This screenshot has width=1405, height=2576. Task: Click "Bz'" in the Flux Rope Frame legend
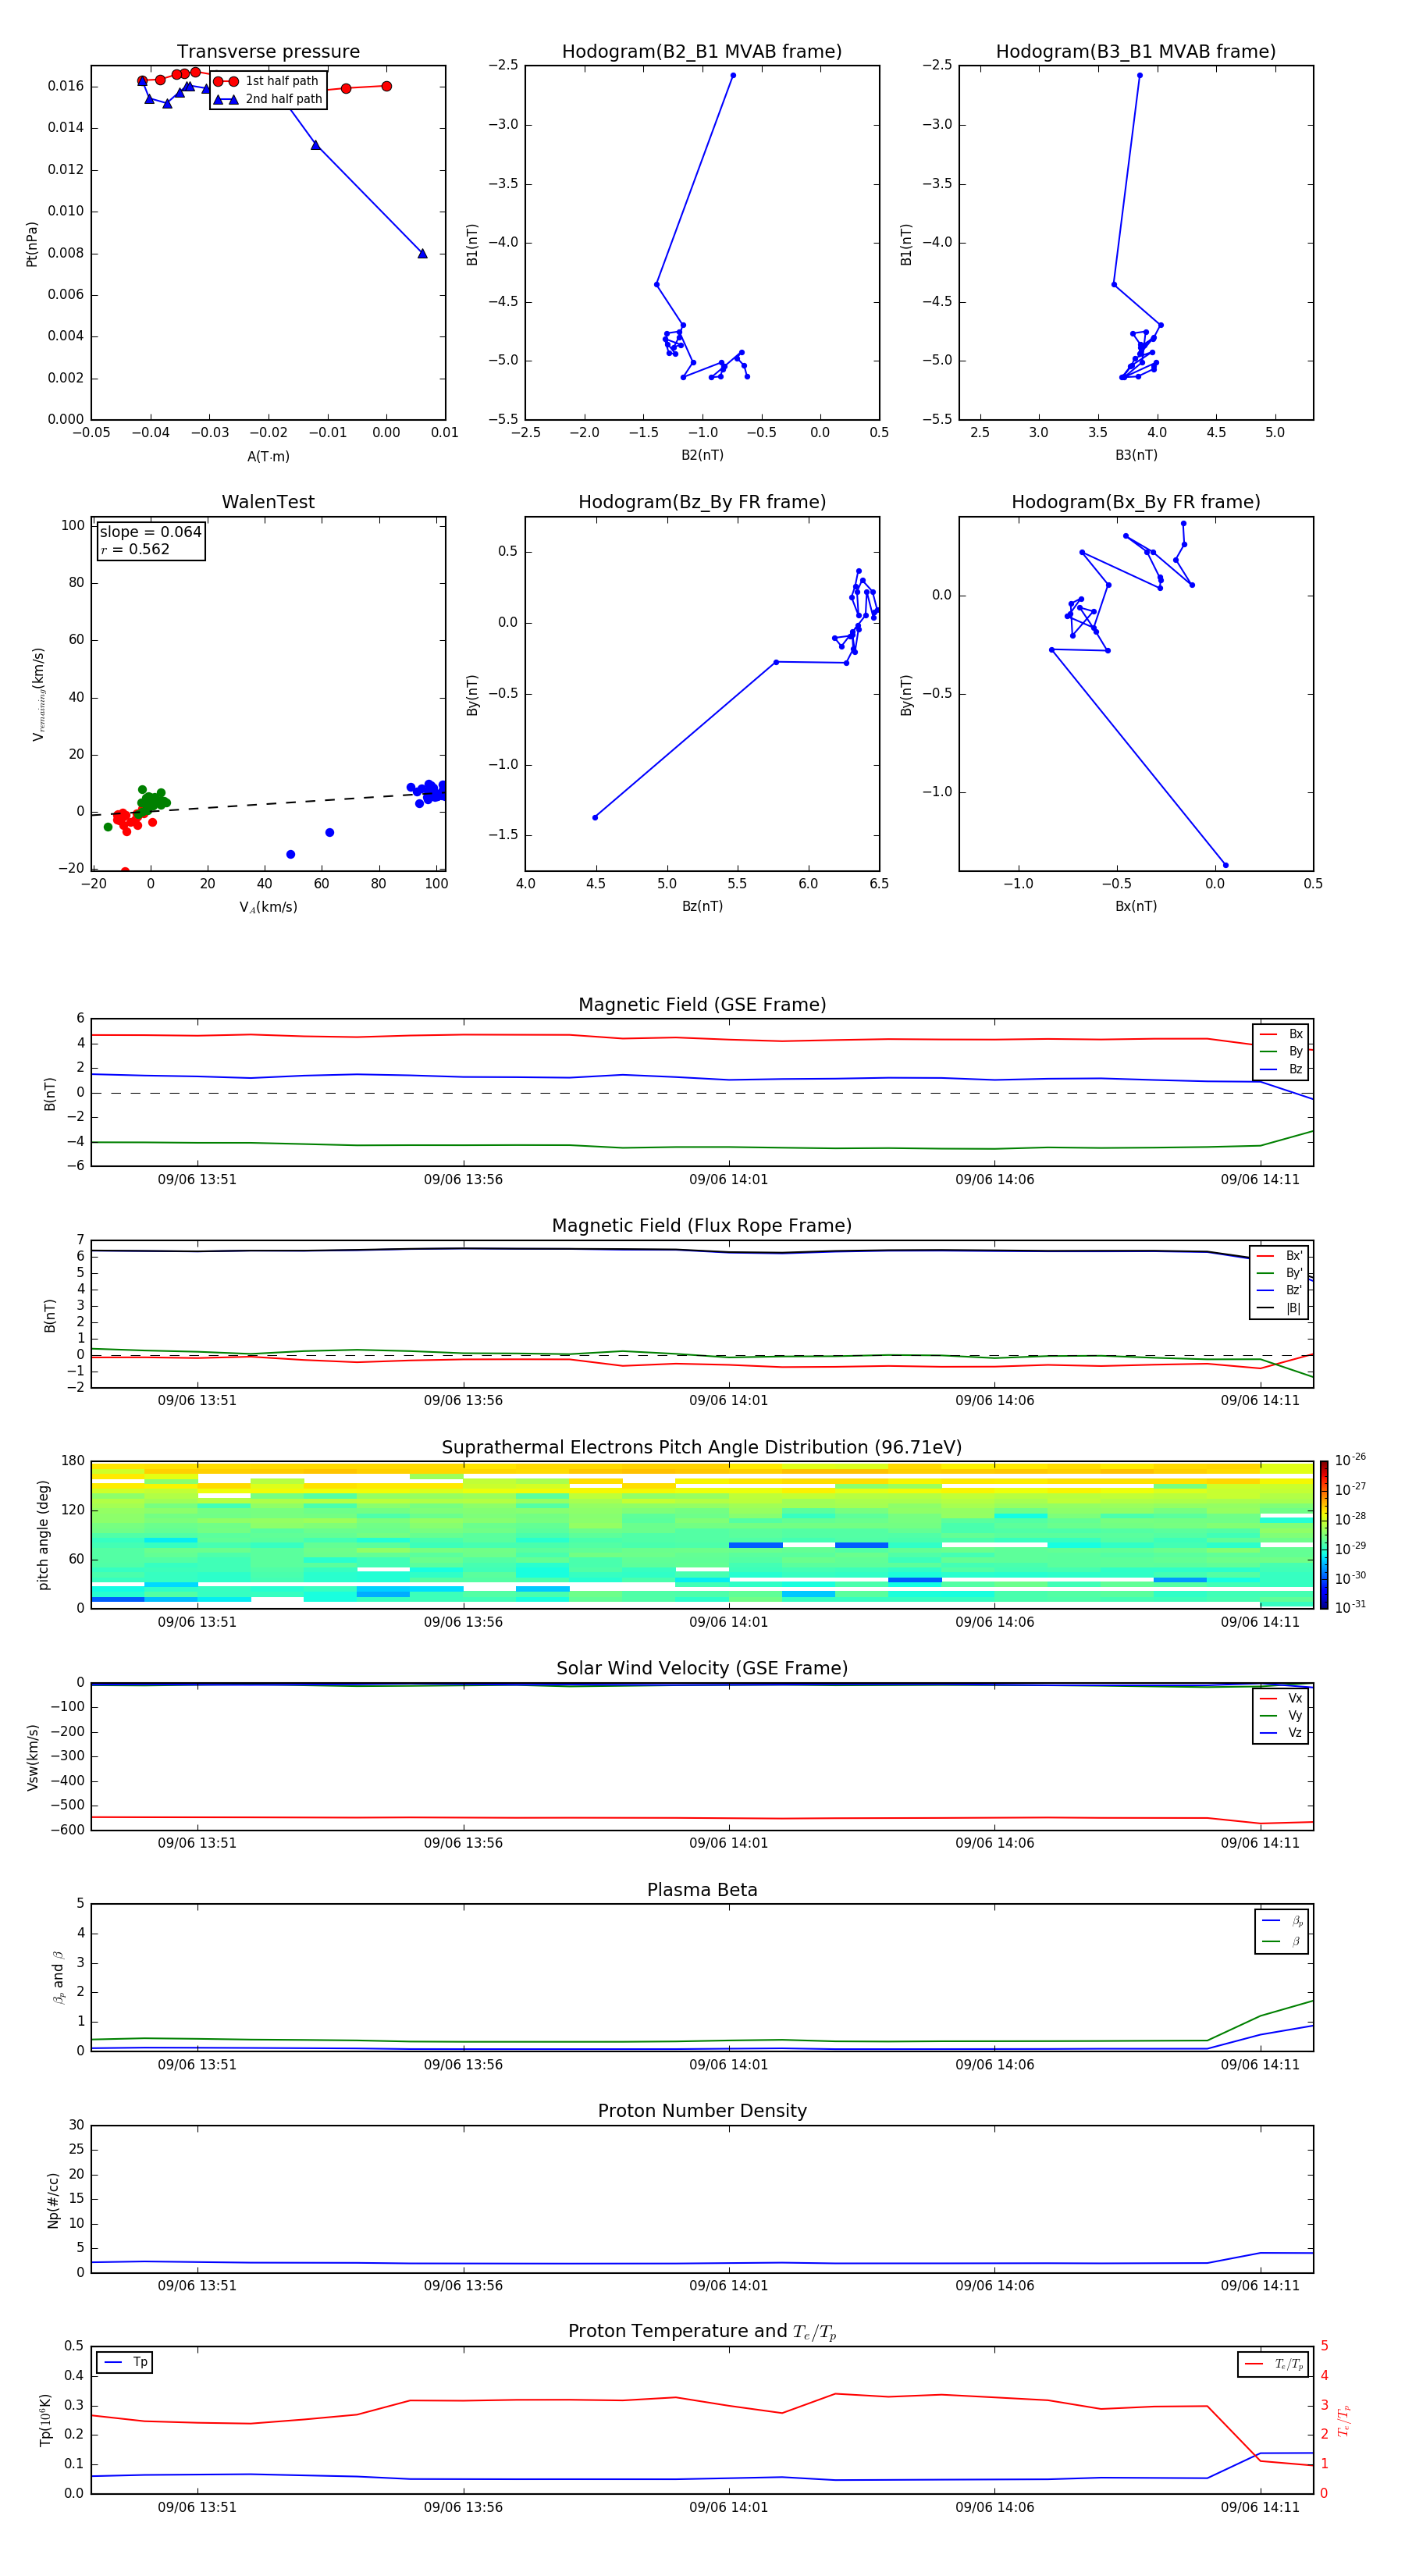[x=1294, y=1290]
